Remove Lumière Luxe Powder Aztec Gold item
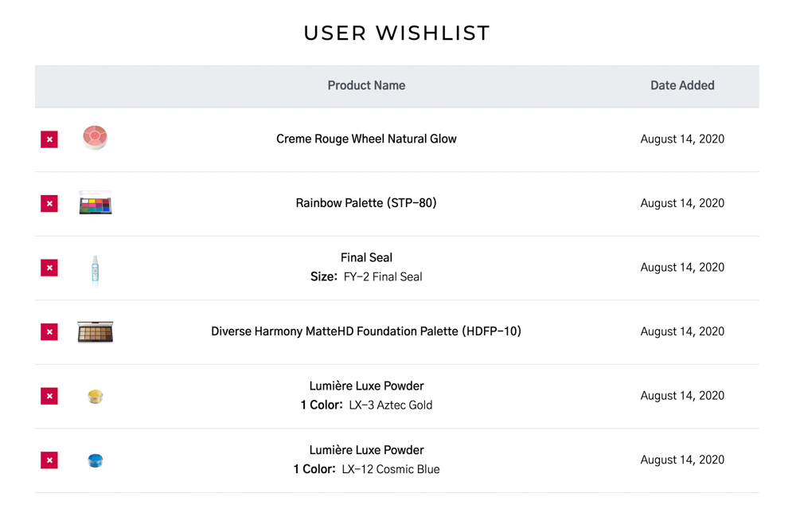This screenshot has width=796, height=505. click(x=49, y=396)
